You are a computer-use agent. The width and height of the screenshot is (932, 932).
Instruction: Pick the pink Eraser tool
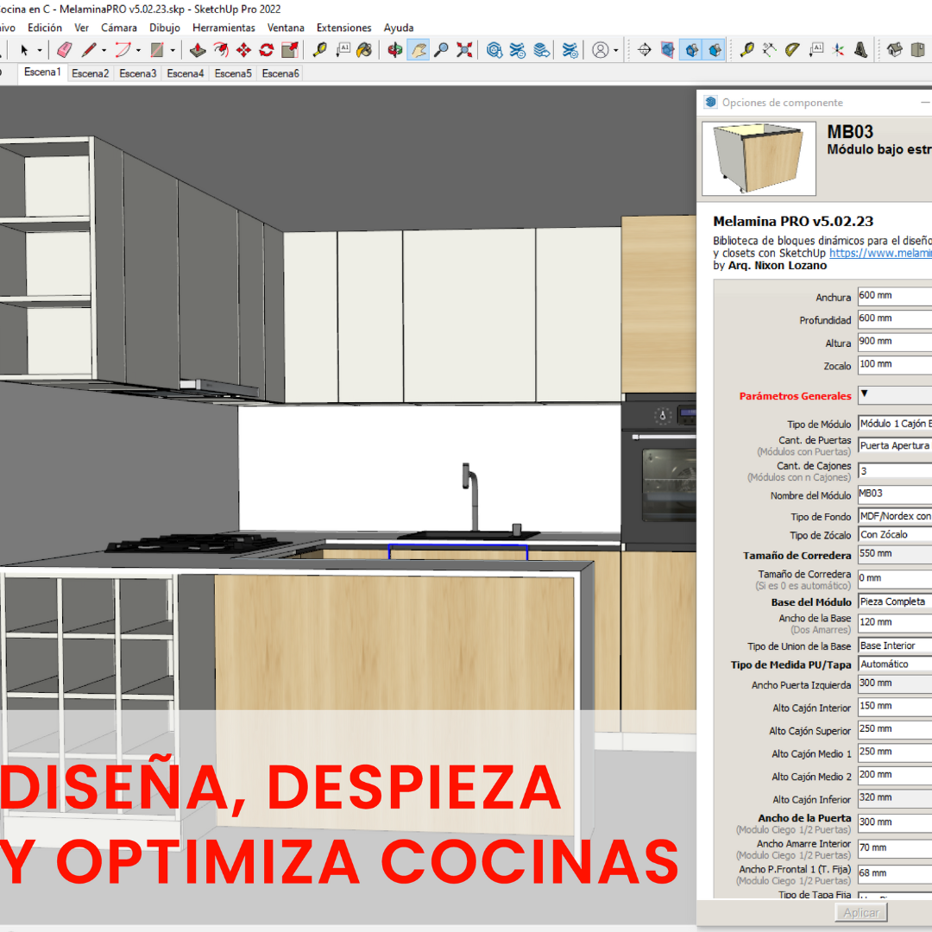pos(64,51)
